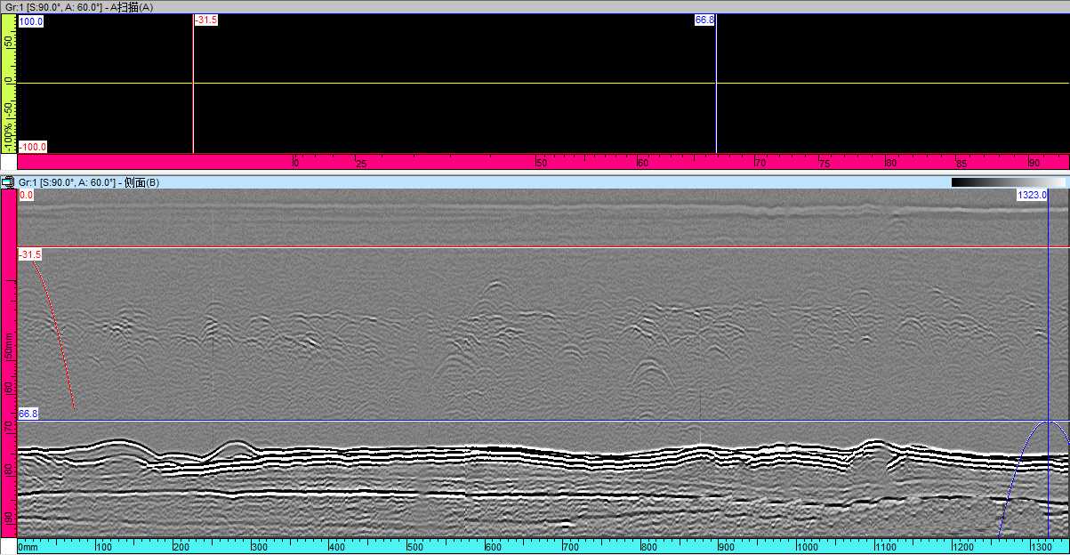This screenshot has width=1070, height=555.
Task: Click the blue 100.0 amplitude label
Action: tap(31, 20)
